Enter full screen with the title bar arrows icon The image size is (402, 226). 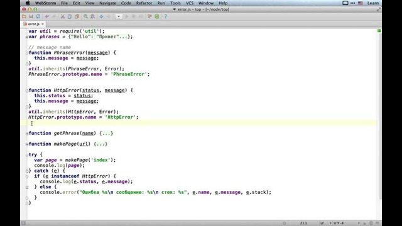click(378, 9)
